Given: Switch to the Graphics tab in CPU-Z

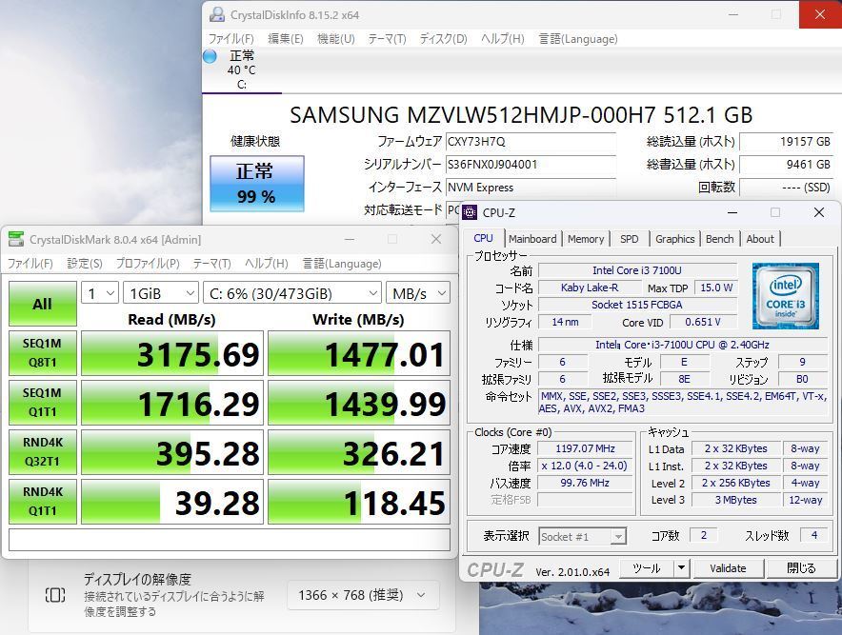Looking at the screenshot, I should (x=675, y=239).
